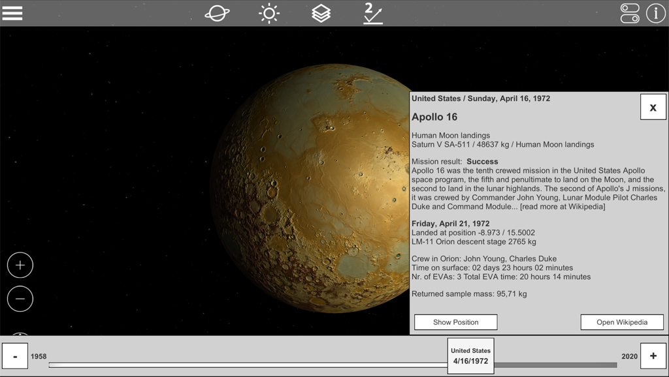The width and height of the screenshot is (669, 377).
Task: Zoom out with the round minus button
Action: click(20, 299)
